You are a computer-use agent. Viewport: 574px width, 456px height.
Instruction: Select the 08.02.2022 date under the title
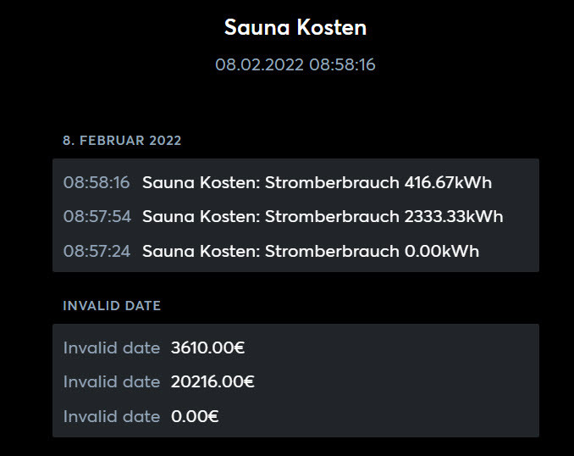[x=259, y=64]
